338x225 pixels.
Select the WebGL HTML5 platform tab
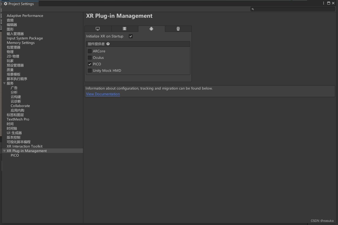point(178,29)
